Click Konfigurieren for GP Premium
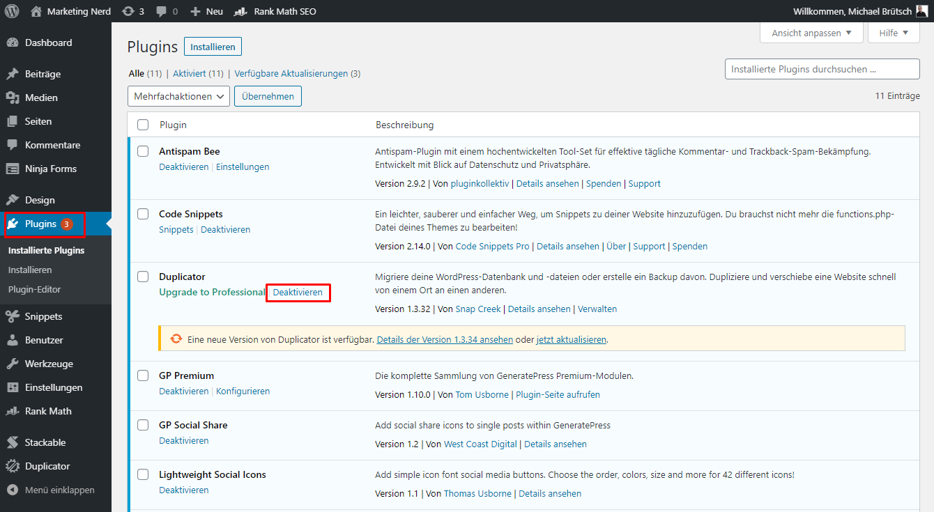The image size is (934, 512). click(243, 391)
